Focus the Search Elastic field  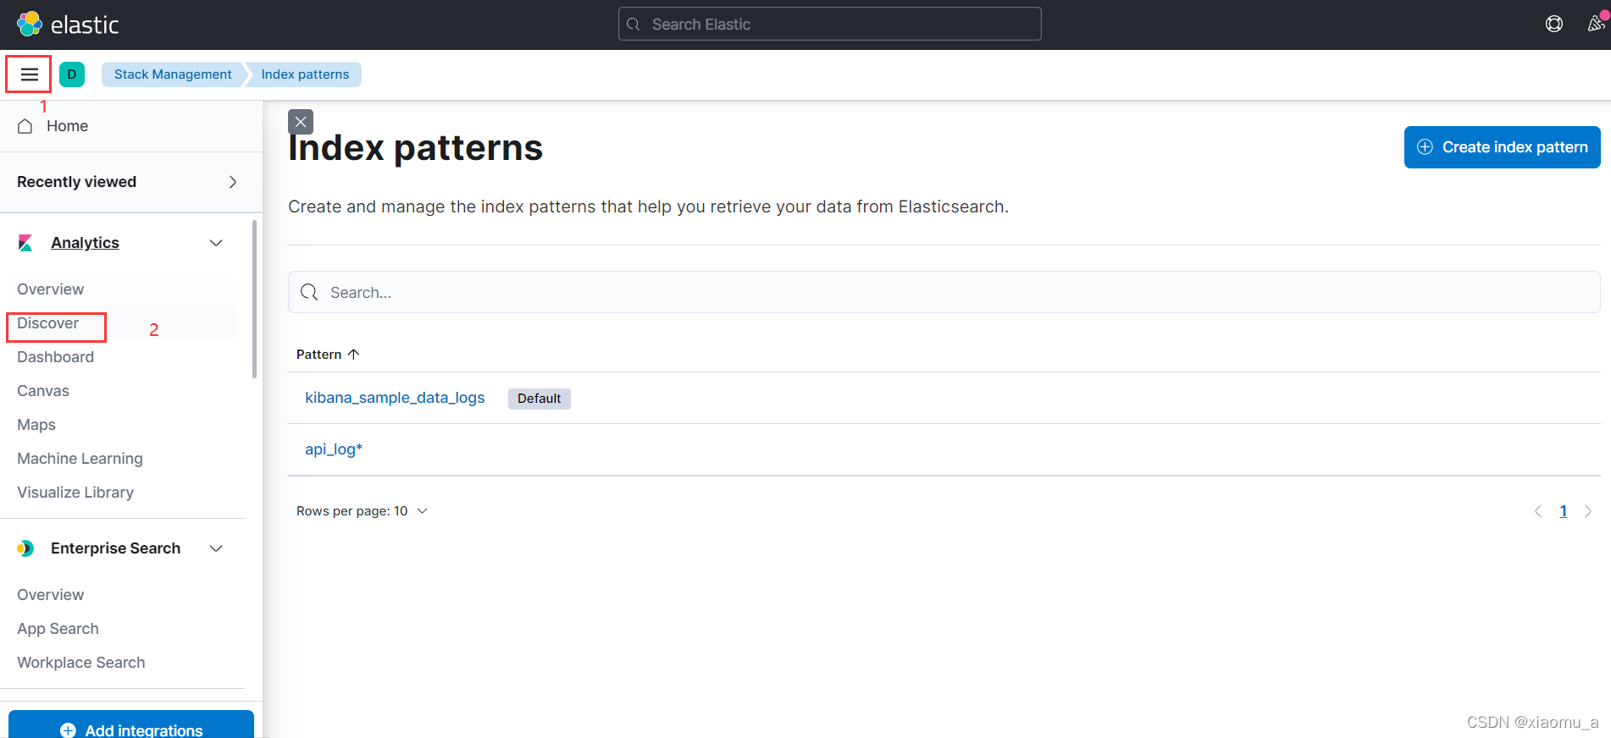pos(830,24)
